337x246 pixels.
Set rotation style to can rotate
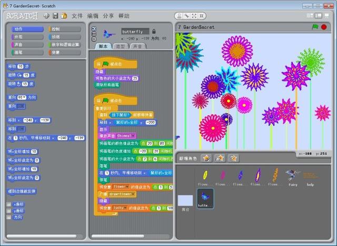click(94, 29)
